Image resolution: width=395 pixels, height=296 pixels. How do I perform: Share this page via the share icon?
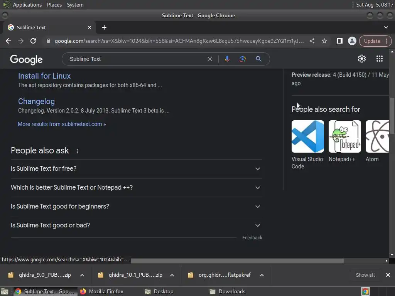(x=312, y=41)
